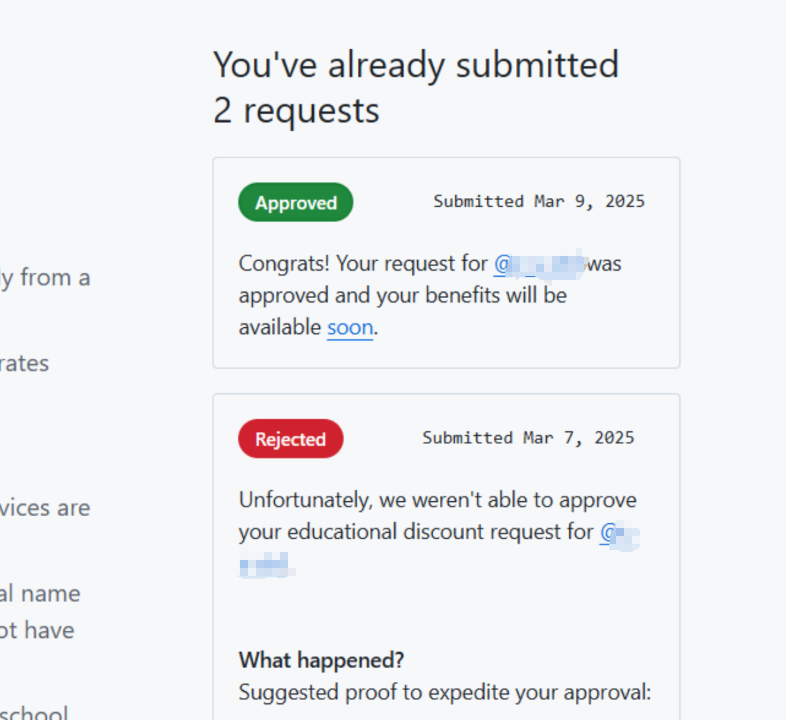Click the partially visible "from a" text on left

[45, 278]
